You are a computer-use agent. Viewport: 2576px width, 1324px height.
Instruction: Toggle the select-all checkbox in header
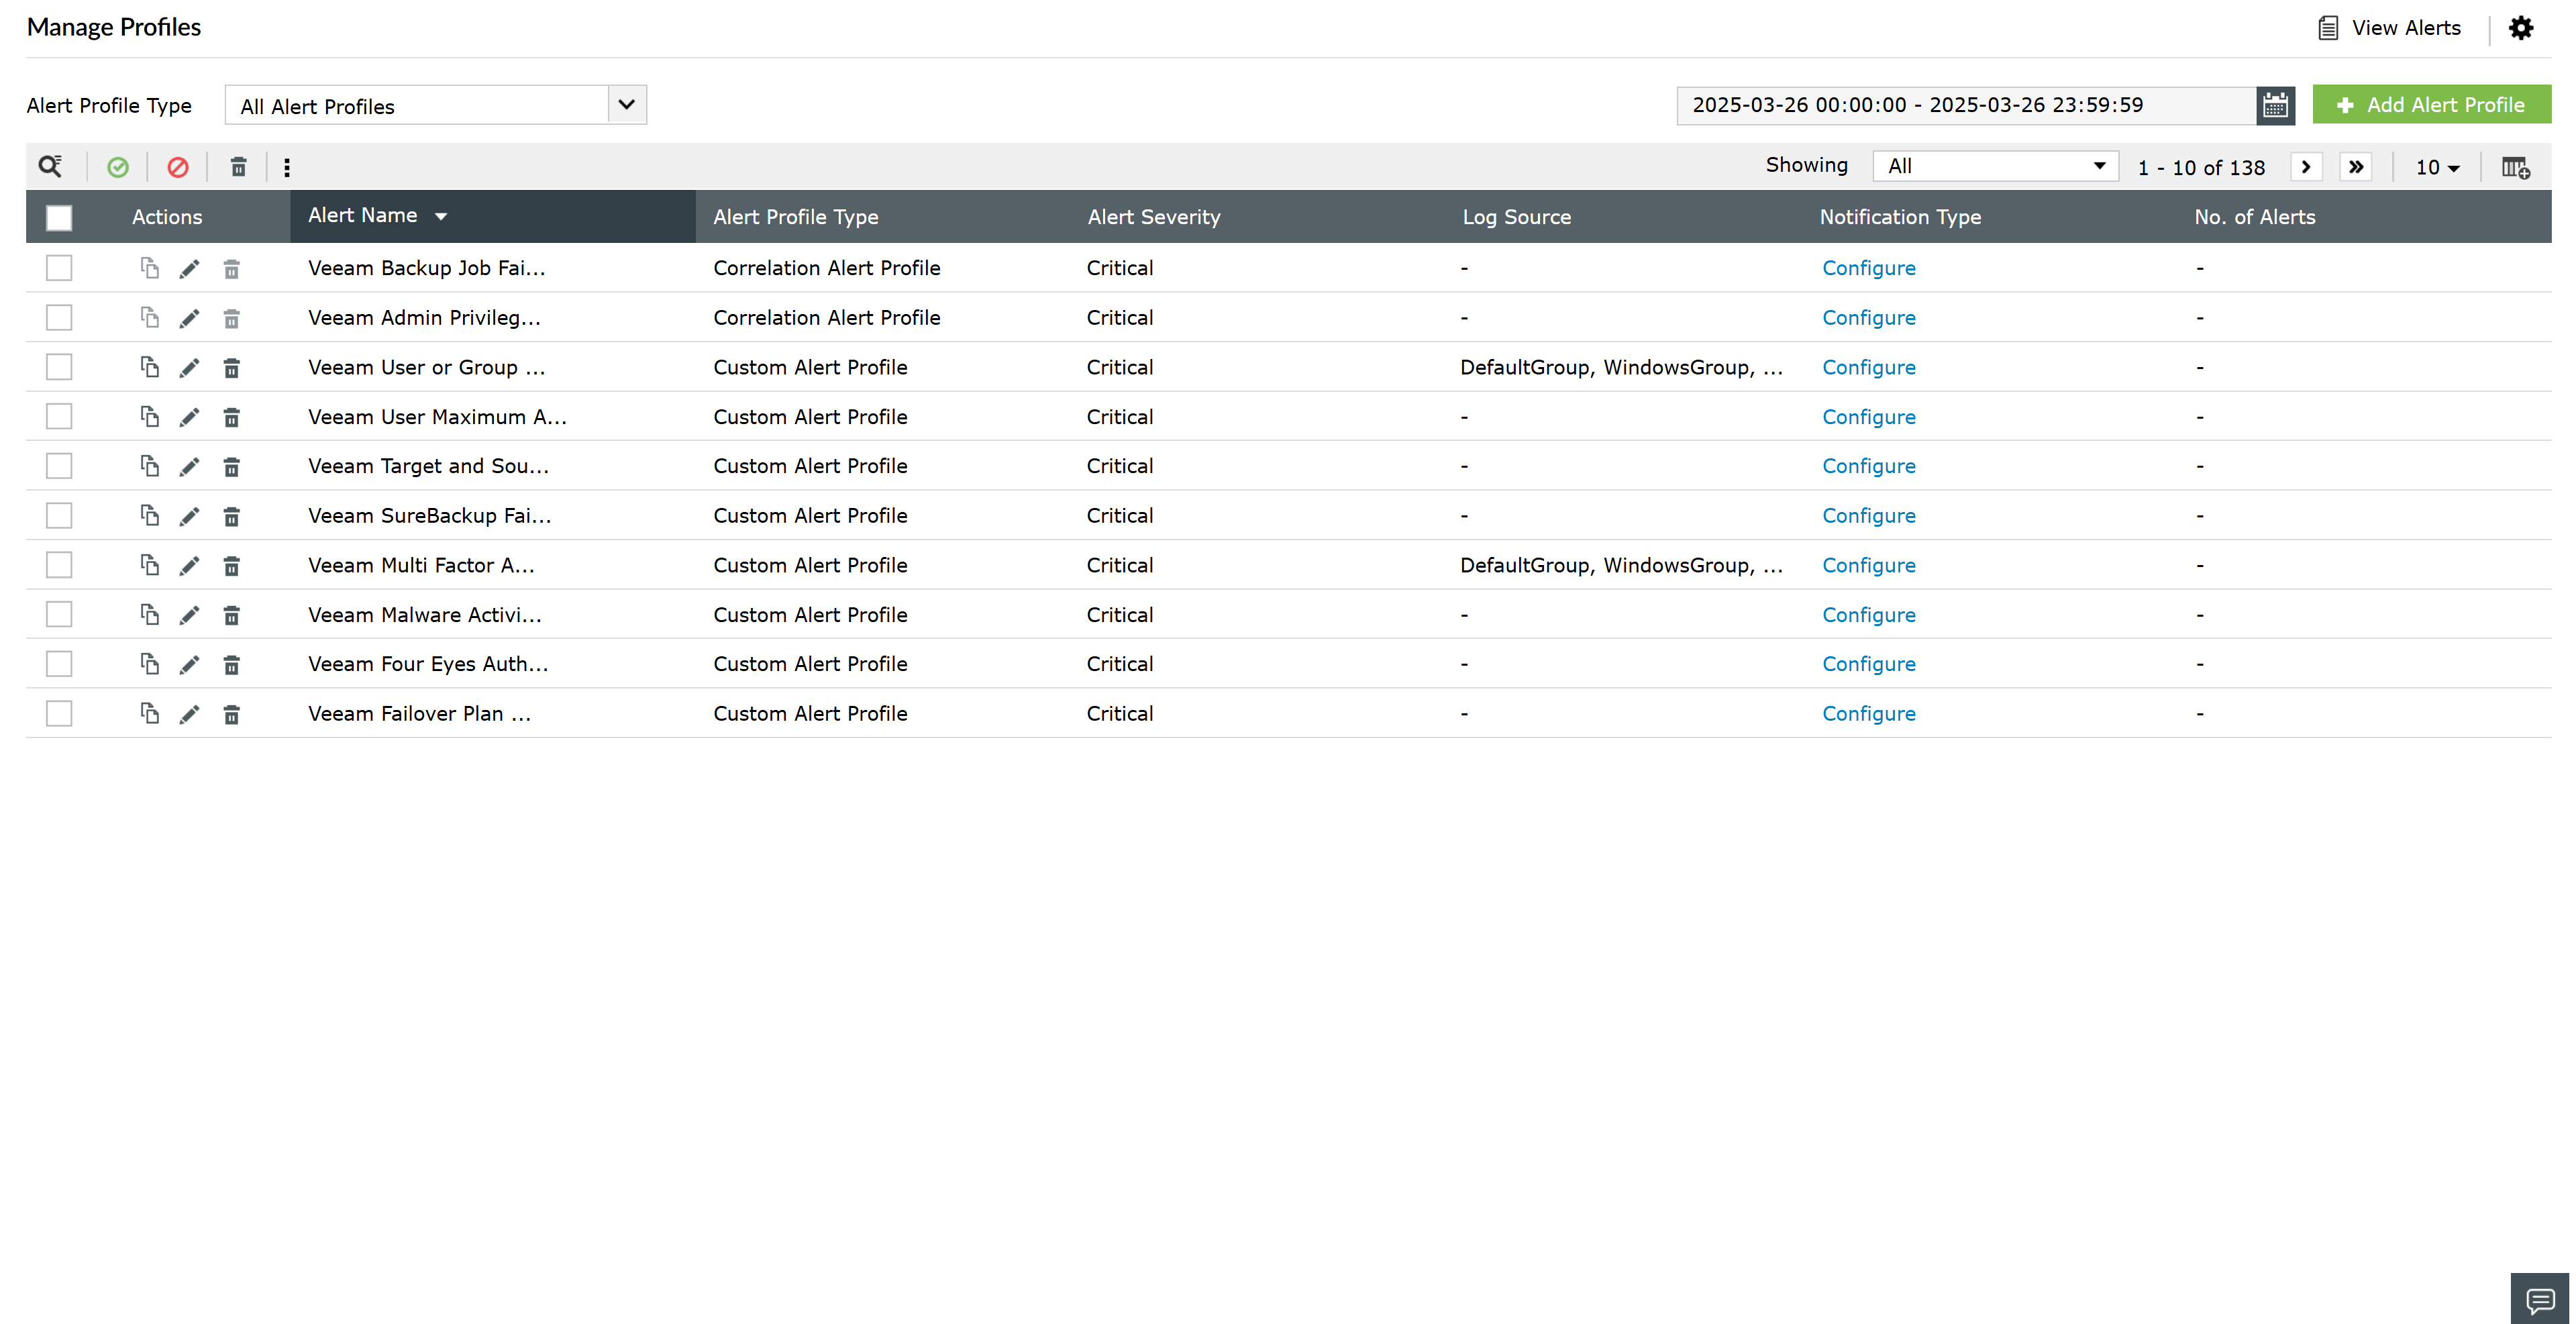59,217
